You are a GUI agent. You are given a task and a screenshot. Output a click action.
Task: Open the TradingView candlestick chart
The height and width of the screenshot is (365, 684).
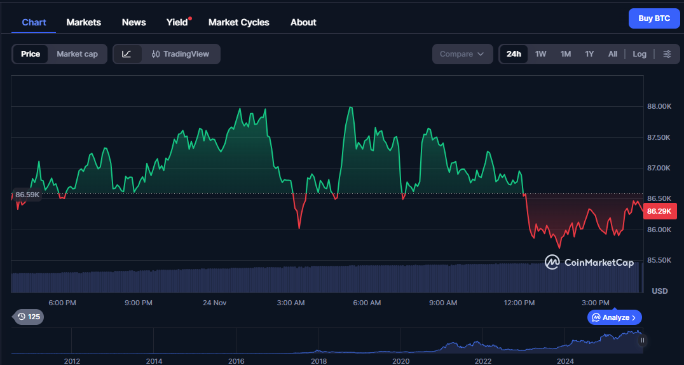point(181,54)
